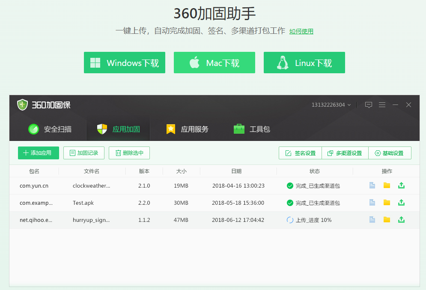Viewport: 426px width, 290px height.
Task: Open the 如何使用 how-to link
Action: coord(301,31)
